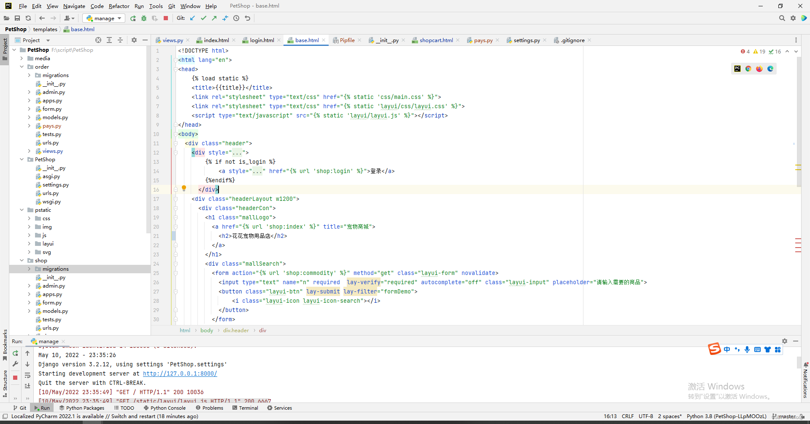This screenshot has height=424, width=810.
Task: Click the Reload from Disk icon
Action: point(28,18)
